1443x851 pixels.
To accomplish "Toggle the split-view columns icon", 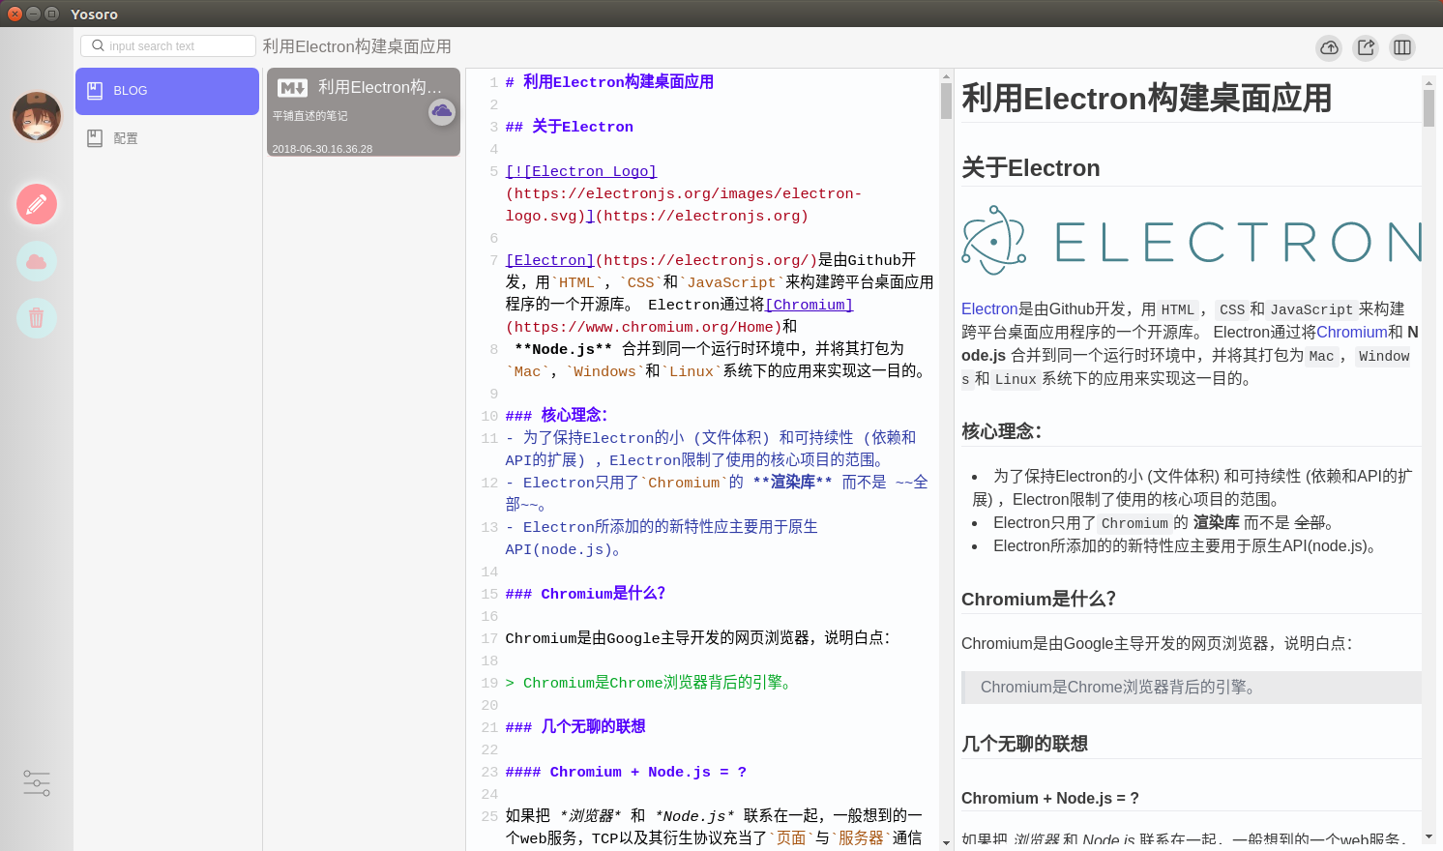I will point(1402,47).
